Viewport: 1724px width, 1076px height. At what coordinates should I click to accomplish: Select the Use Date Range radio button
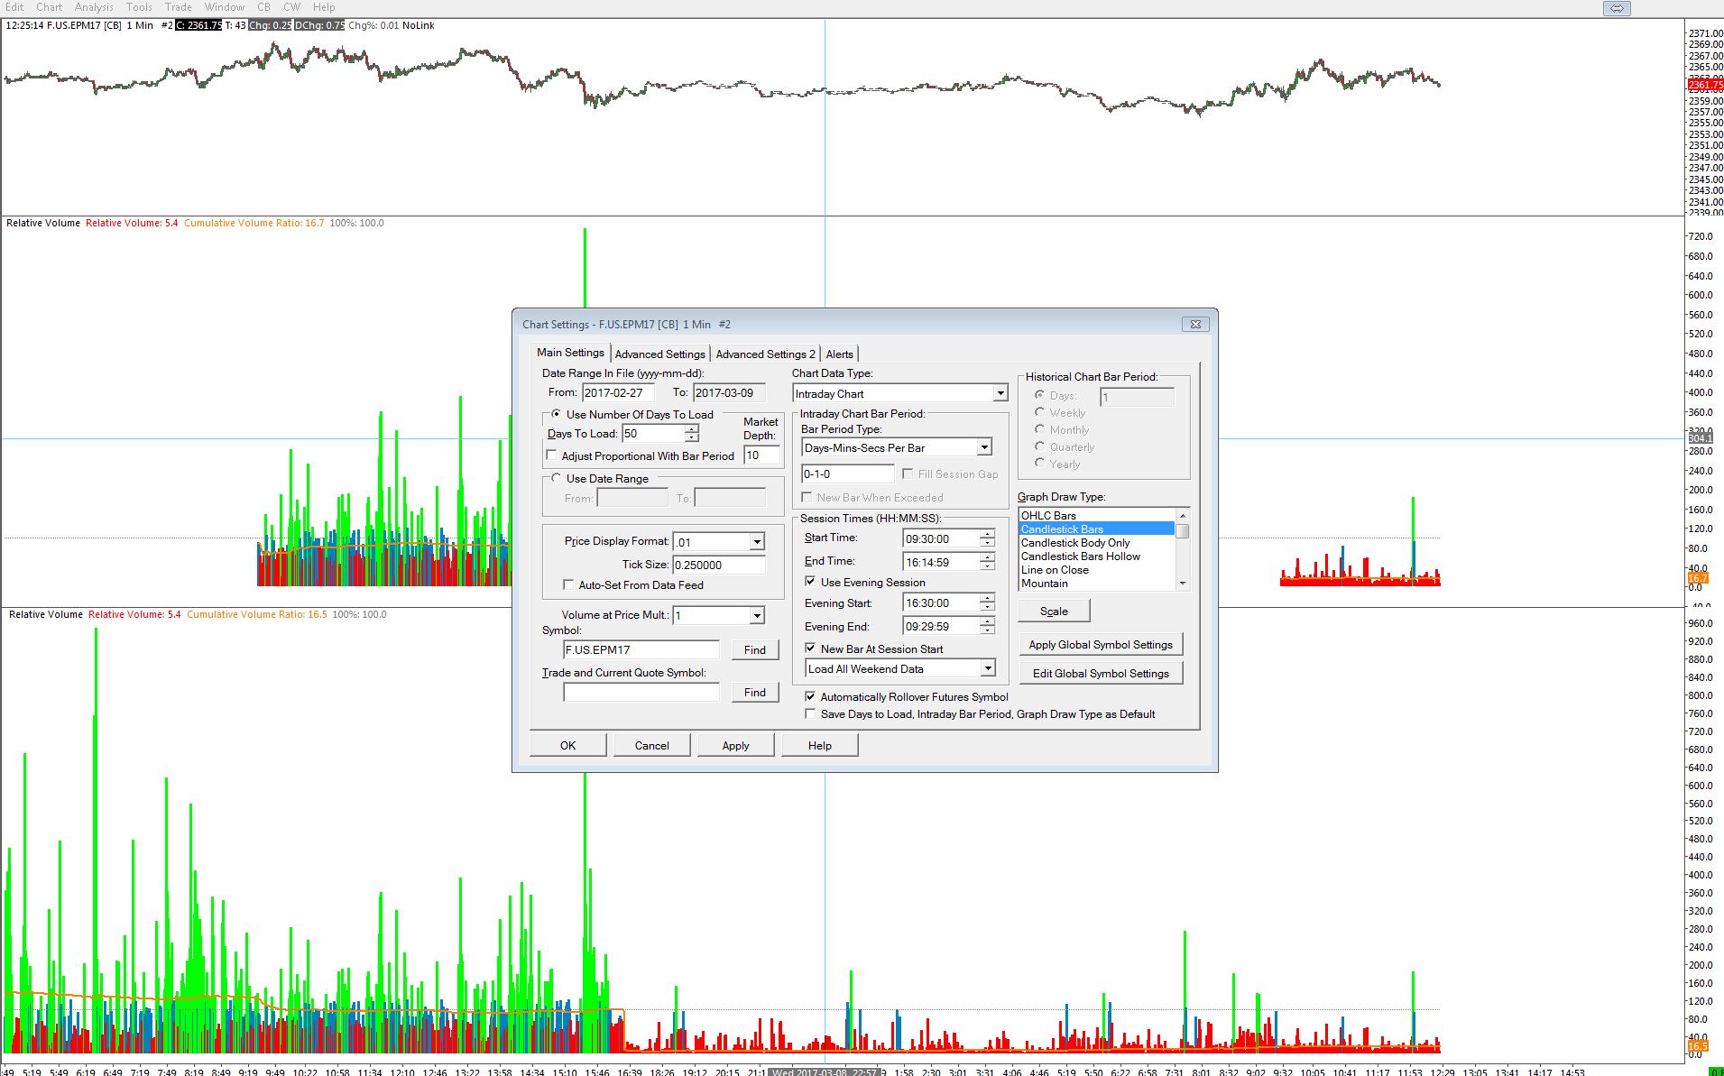[557, 478]
